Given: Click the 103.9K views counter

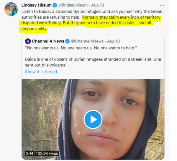Looking at the screenshot, I should pyautogui.click(x=47, y=153).
